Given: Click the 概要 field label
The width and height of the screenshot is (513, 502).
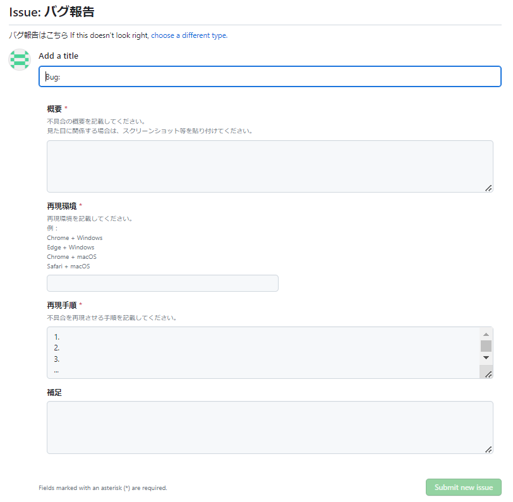Looking at the screenshot, I should [54, 109].
